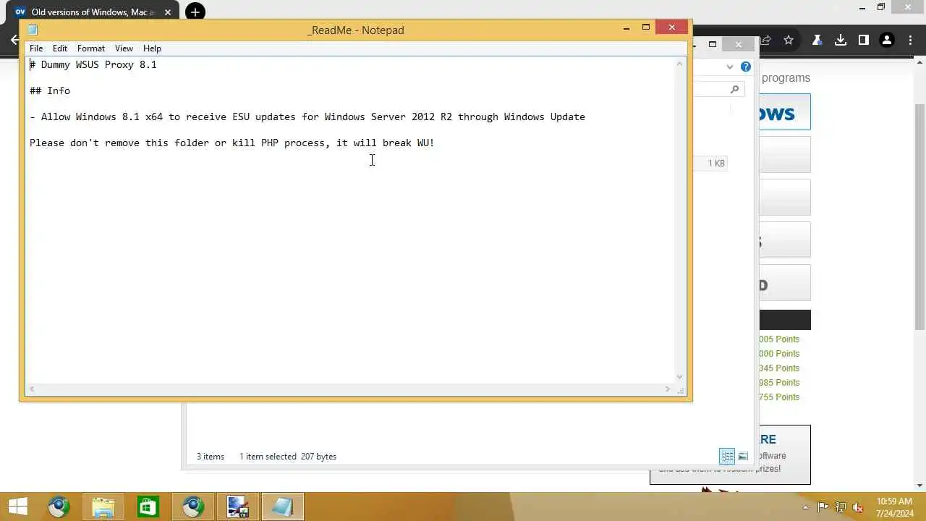Viewport: 926px width, 521px height.
Task: Expand the File Explorer ribbon chevron
Action: click(x=730, y=67)
